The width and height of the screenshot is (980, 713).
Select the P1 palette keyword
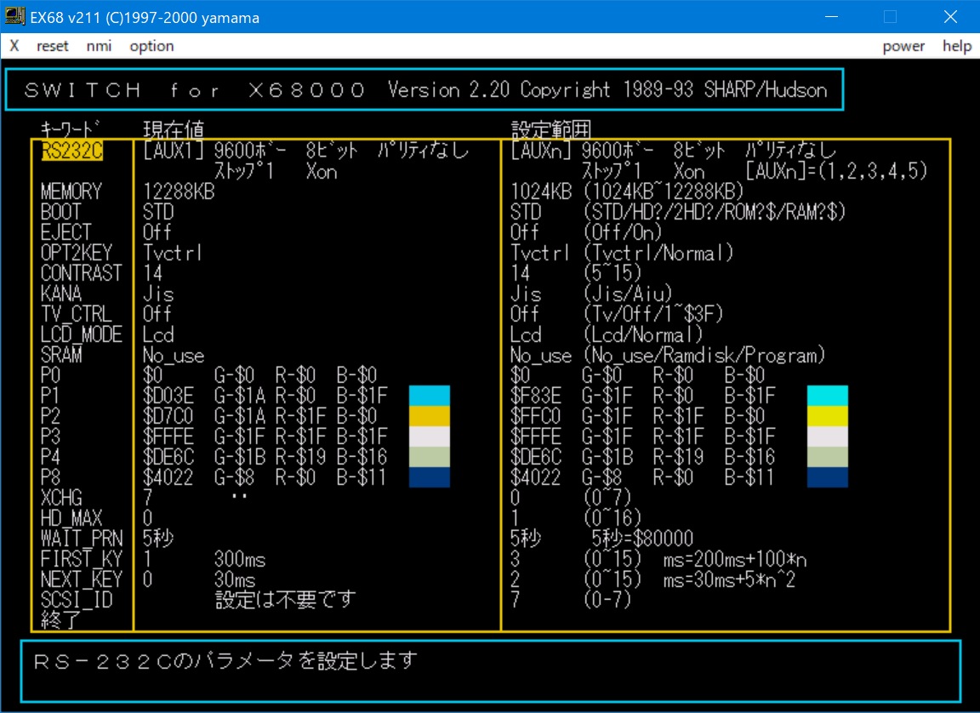51,396
